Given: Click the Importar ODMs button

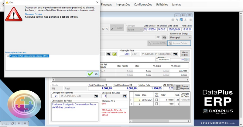Looking at the screenshot, I should (x=157, y=43).
